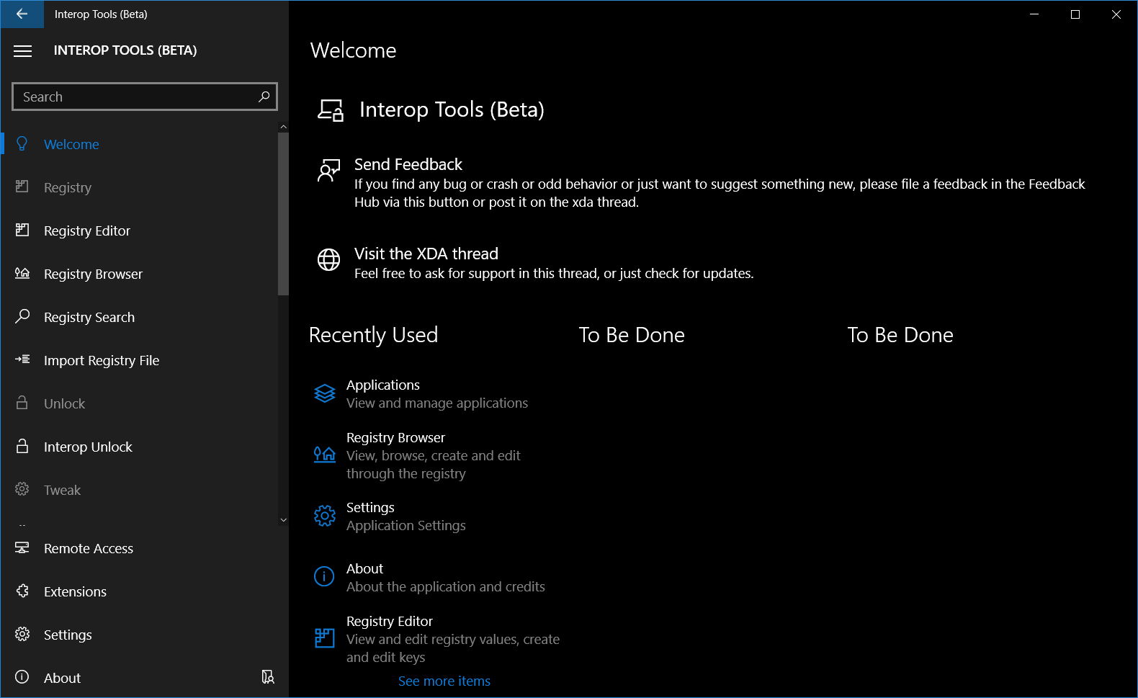The image size is (1138, 698).
Task: Click the Recently Used heading
Action: click(x=373, y=335)
